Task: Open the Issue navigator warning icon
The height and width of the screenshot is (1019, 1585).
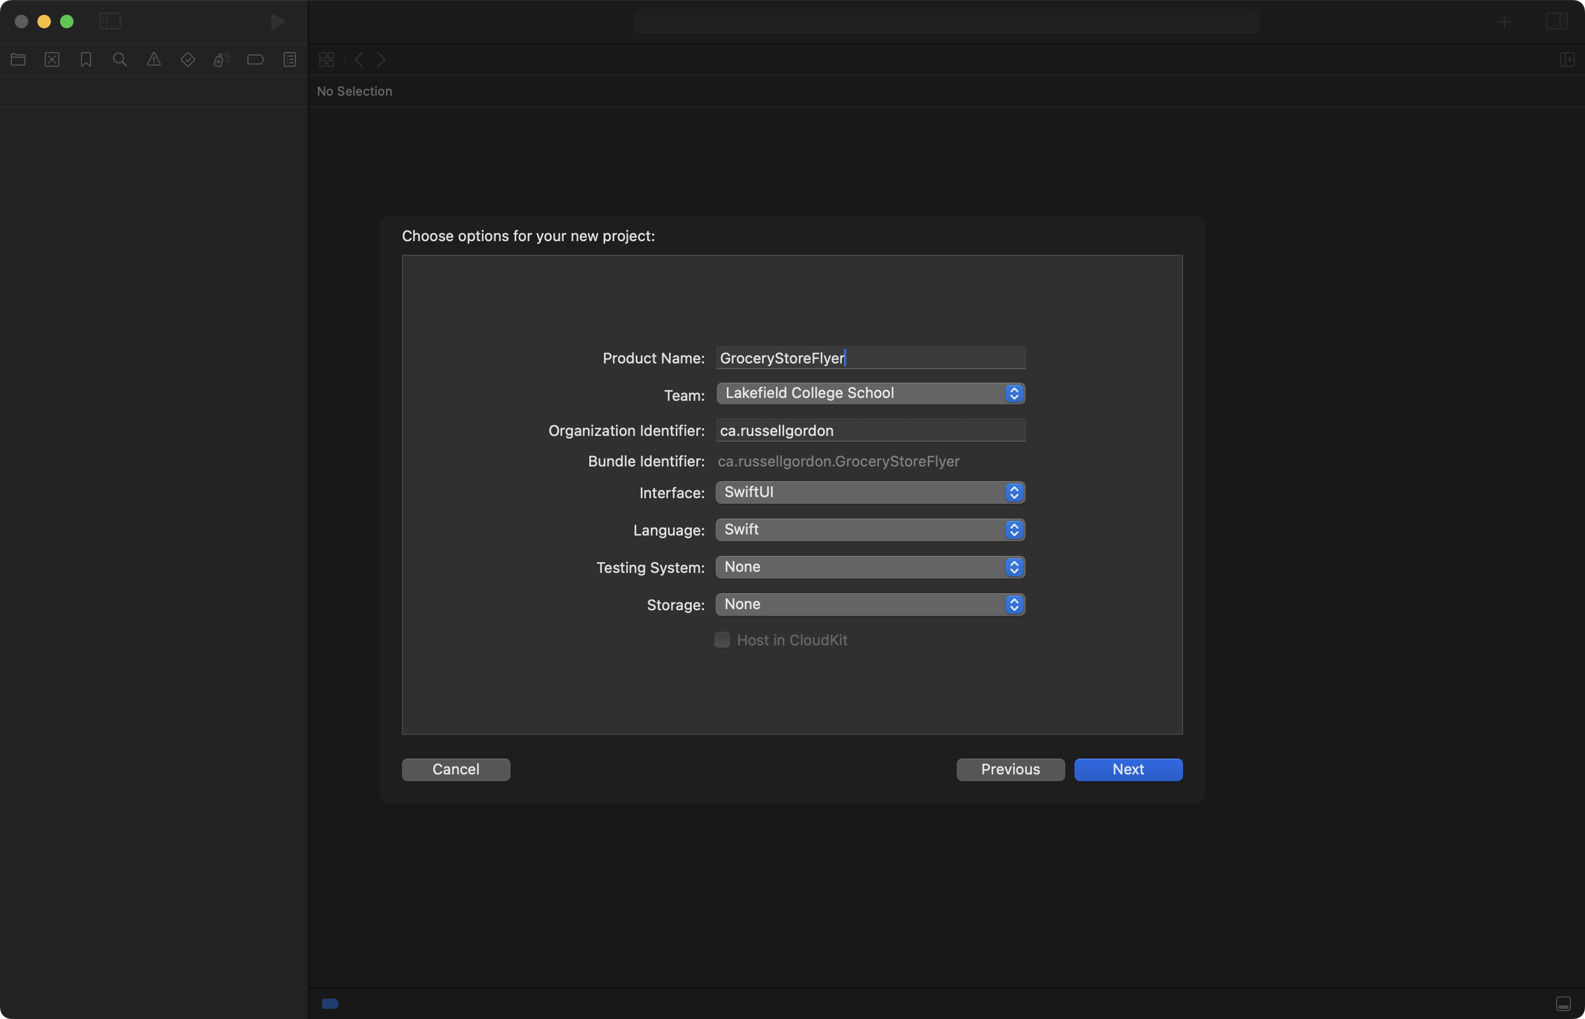Action: pos(153,59)
